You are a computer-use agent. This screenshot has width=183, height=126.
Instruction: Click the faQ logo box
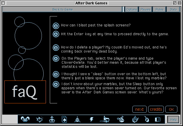[25, 92]
